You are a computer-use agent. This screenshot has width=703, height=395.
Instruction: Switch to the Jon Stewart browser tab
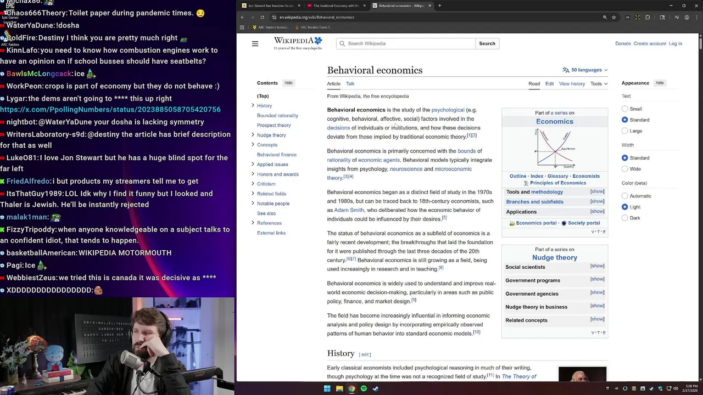pyautogui.click(x=271, y=5)
